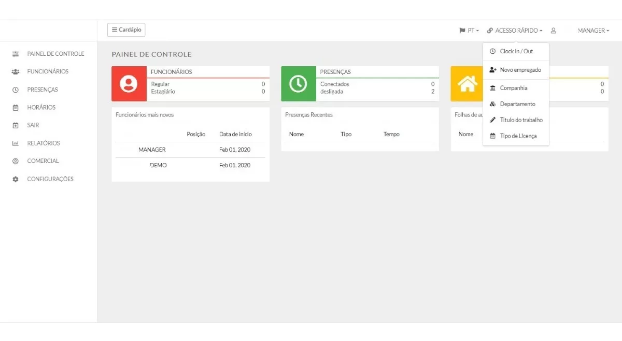The width and height of the screenshot is (622, 341).
Task: Click Painel de Controle sidebar link
Action: click(x=55, y=54)
